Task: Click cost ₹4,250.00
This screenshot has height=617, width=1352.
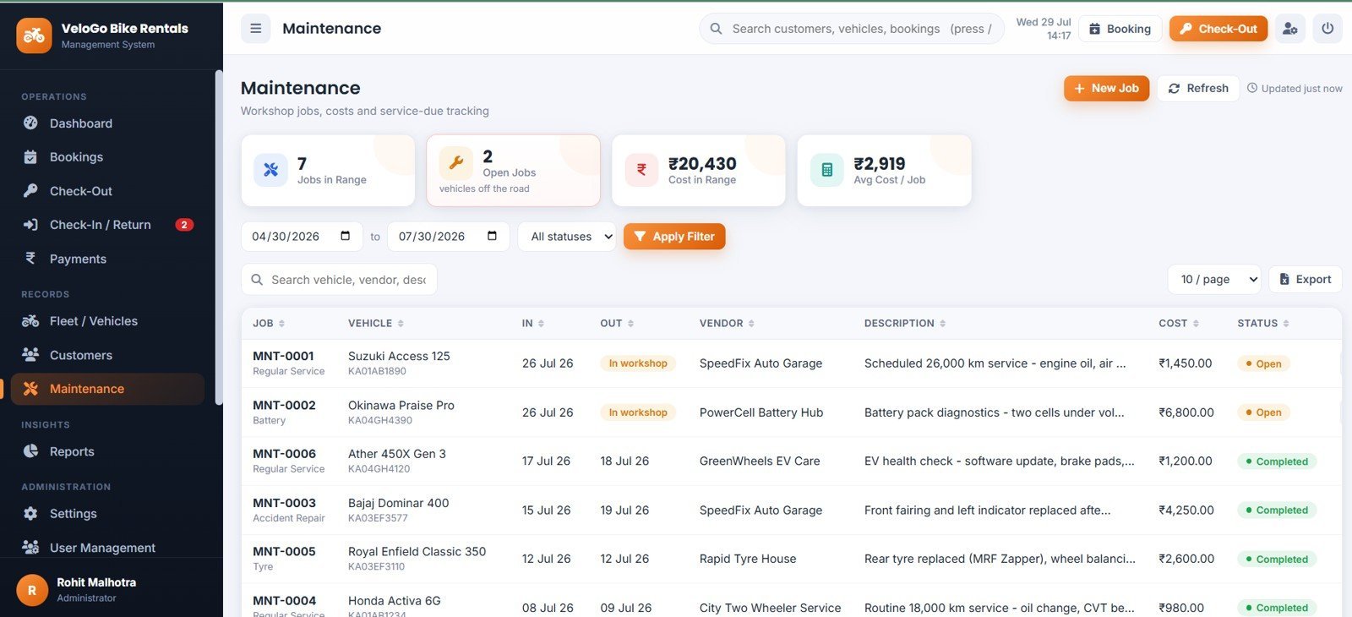Action: coord(1186,511)
